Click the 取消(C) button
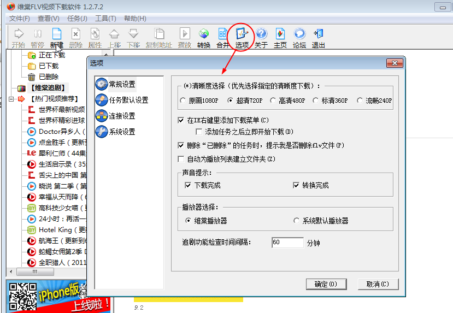Viewport: 453px width, 313px height. (x=378, y=285)
